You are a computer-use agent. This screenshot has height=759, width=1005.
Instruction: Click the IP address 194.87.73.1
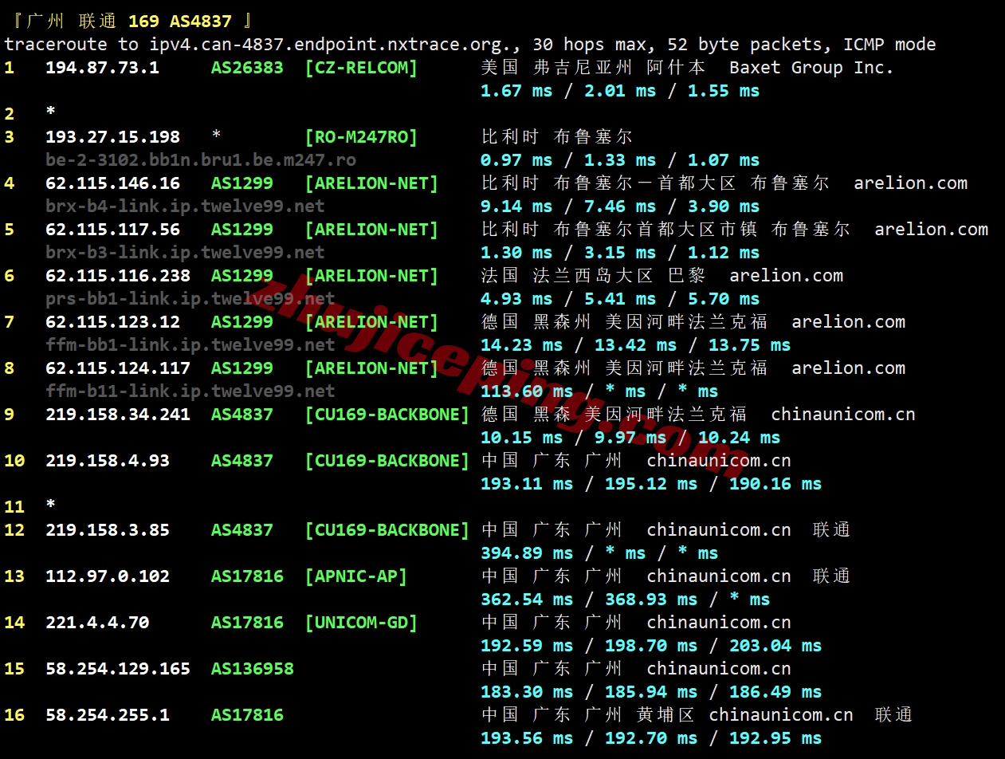[102, 68]
